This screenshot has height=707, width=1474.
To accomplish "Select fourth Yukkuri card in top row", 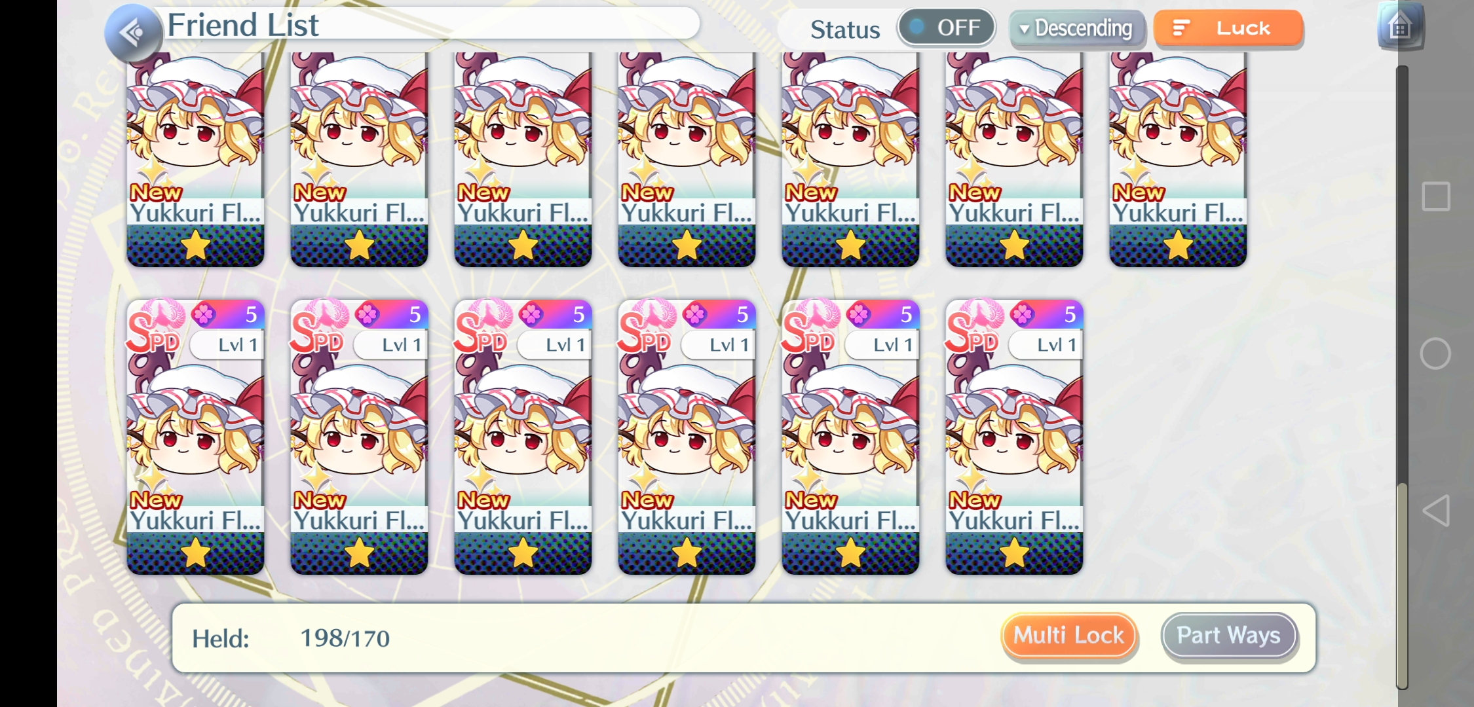I will click(687, 160).
